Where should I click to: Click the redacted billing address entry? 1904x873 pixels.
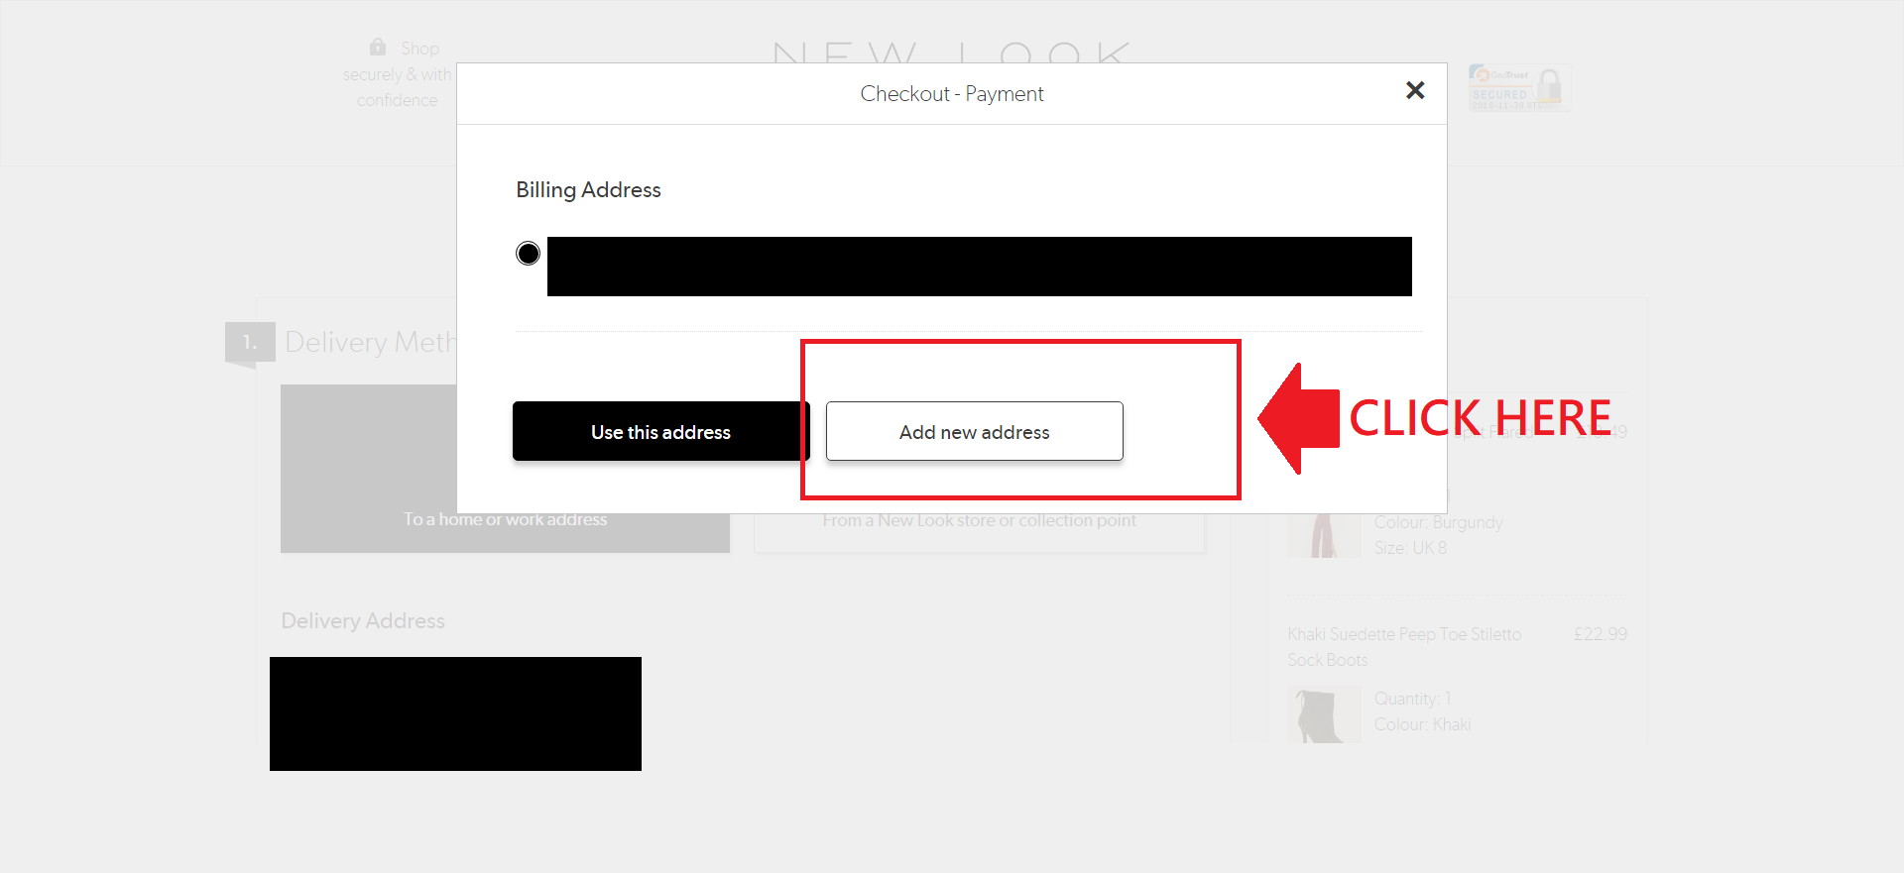pos(979,267)
